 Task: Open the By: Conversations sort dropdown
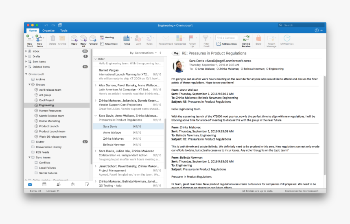click(143, 53)
